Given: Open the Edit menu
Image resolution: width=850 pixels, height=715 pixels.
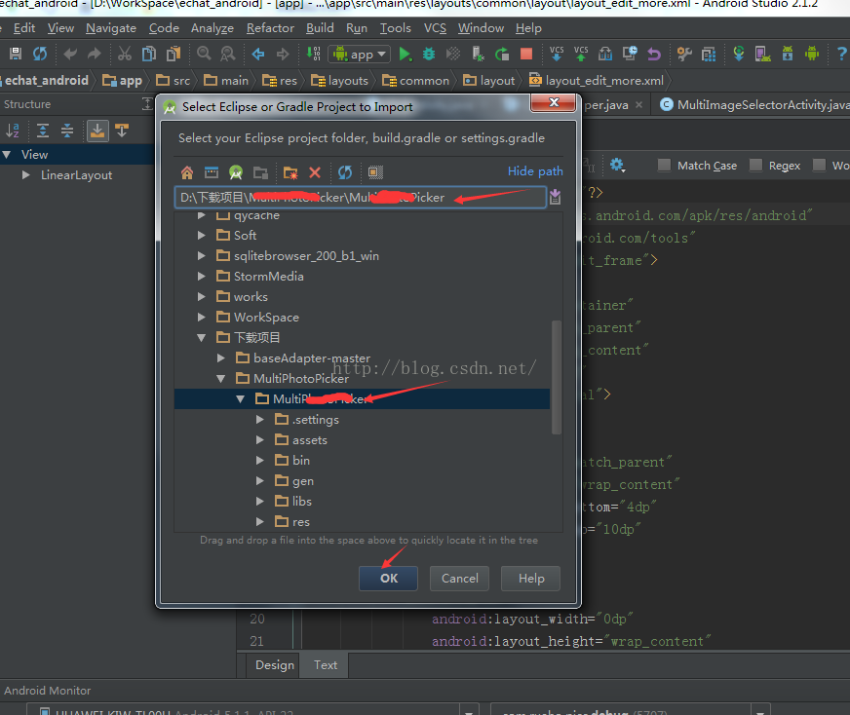Looking at the screenshot, I should (24, 28).
